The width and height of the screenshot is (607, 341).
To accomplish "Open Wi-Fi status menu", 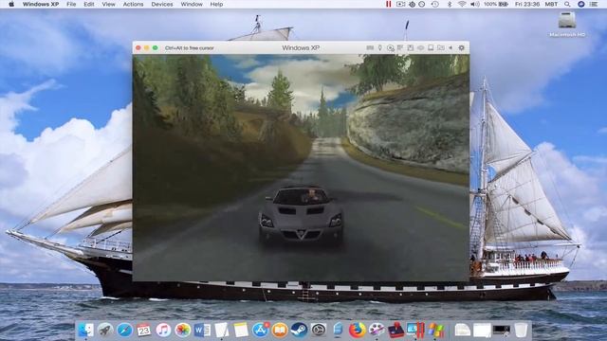I will point(462,4).
